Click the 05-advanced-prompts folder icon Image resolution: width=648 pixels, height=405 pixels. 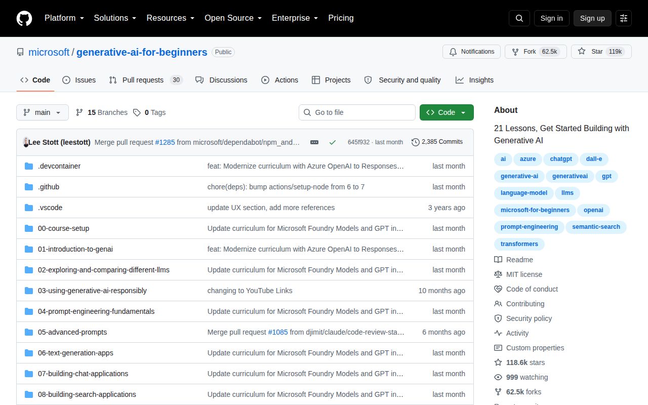[29, 332]
